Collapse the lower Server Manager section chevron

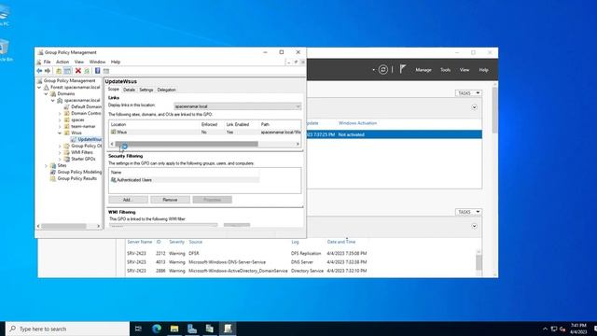pyautogui.click(x=475, y=226)
